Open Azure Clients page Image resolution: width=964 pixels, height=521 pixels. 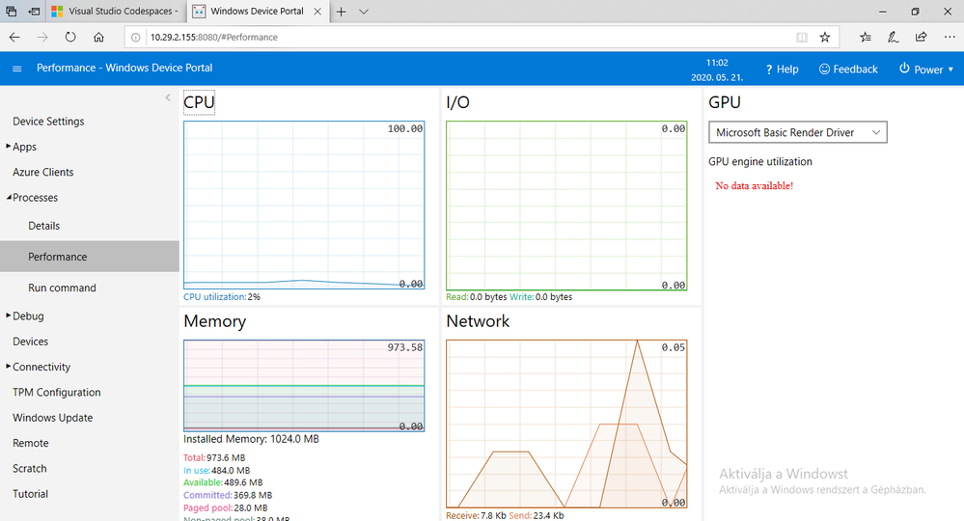click(43, 173)
